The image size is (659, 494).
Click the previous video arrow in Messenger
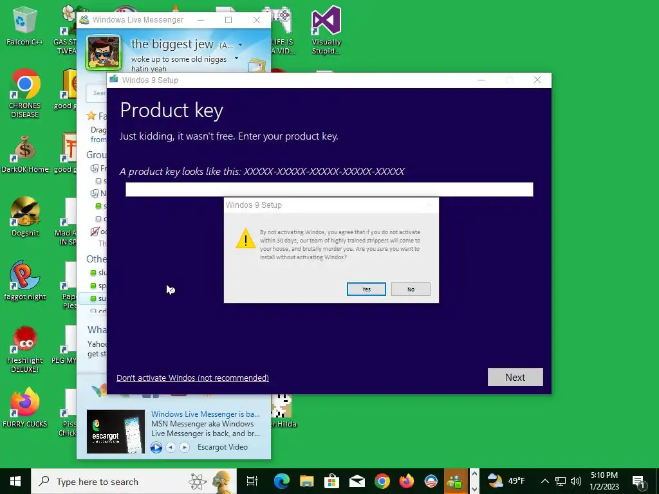pyautogui.click(x=171, y=448)
